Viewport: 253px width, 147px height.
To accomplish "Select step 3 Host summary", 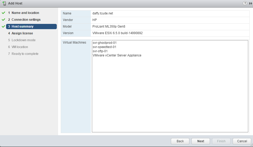I will coord(31,27).
